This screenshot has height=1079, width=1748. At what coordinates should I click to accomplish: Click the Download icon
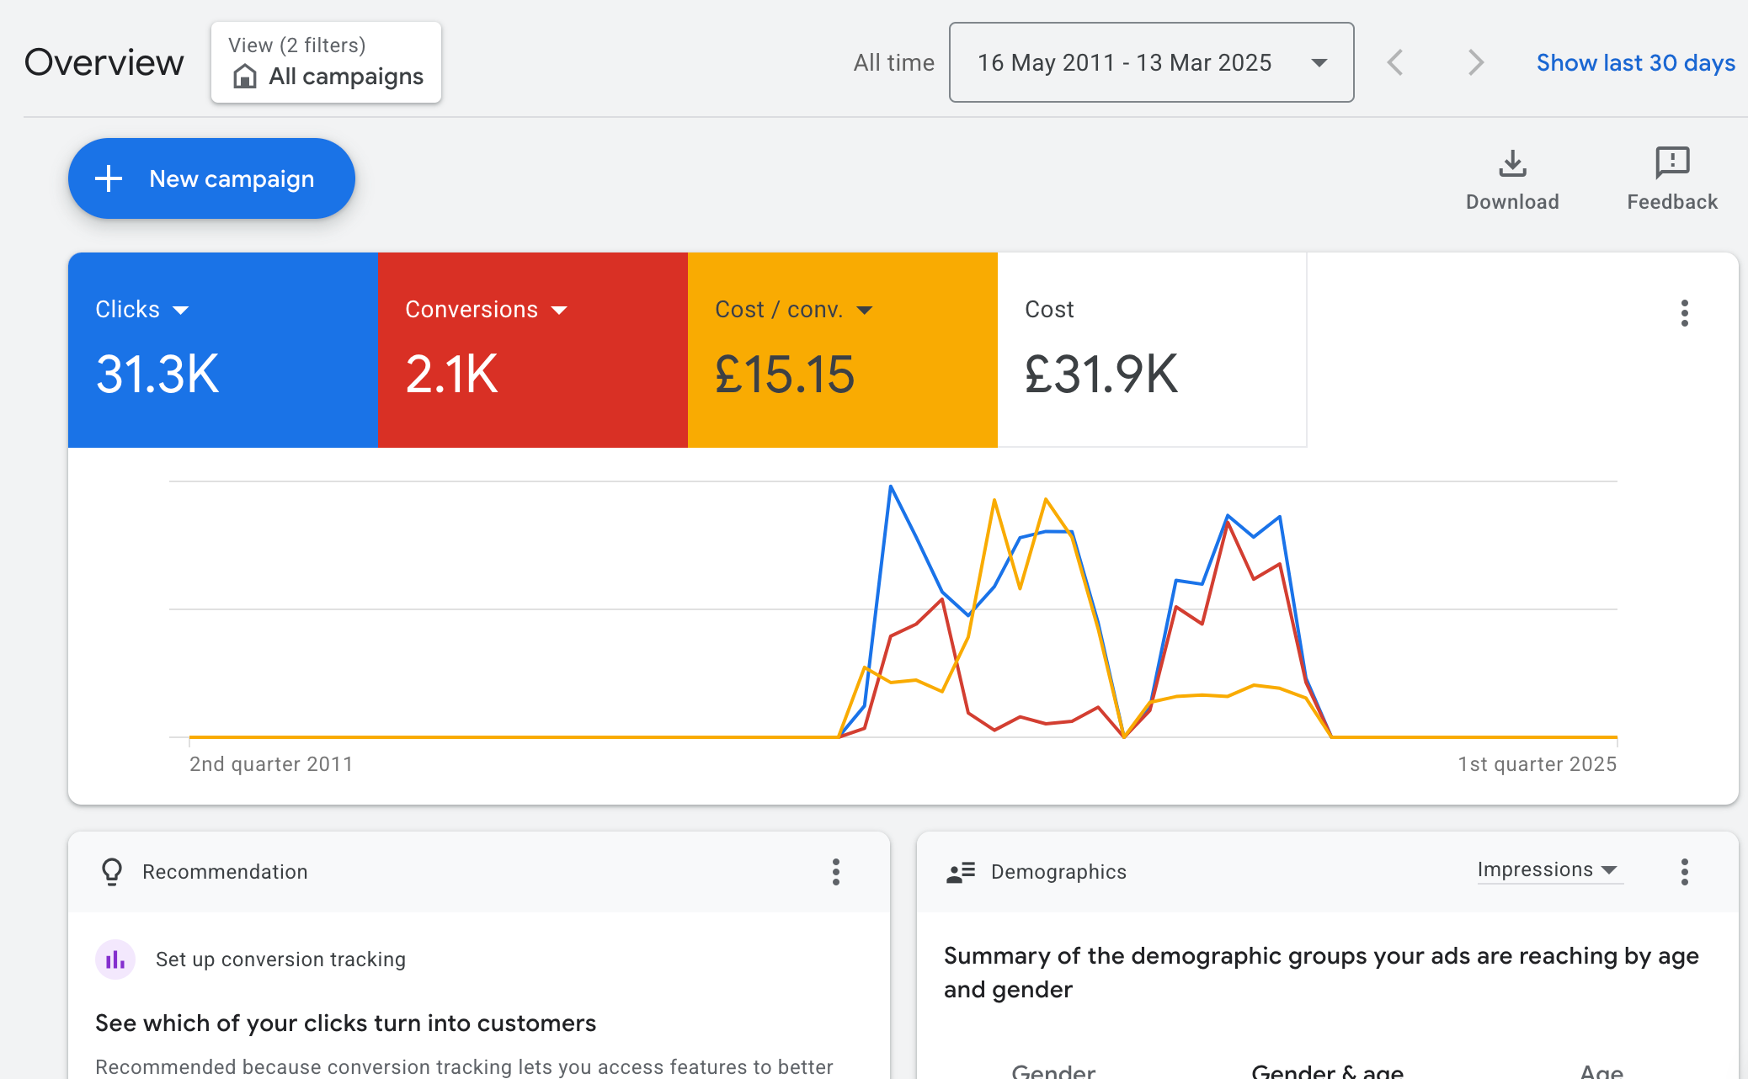click(x=1512, y=163)
